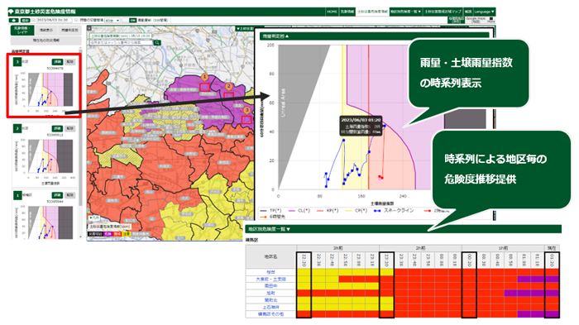Open the 60分 interval dropdown
This screenshot has width=579, height=325.
[x=112, y=21]
